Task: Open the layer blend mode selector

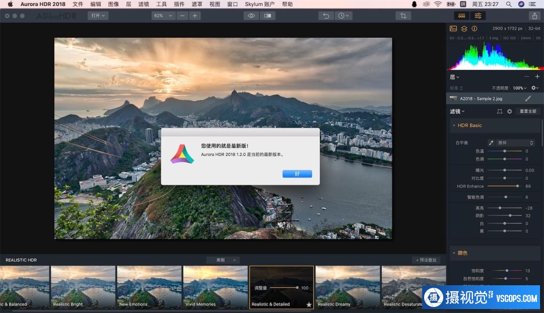Action: [456, 88]
